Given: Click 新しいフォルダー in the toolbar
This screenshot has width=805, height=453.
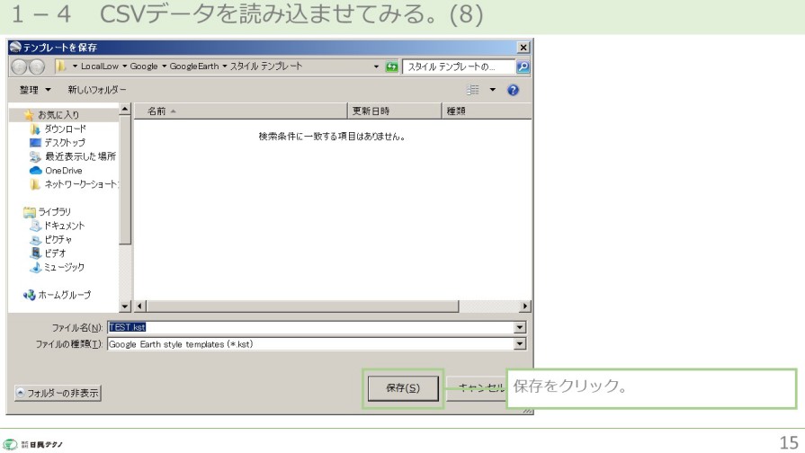Looking at the screenshot, I should (x=97, y=91).
